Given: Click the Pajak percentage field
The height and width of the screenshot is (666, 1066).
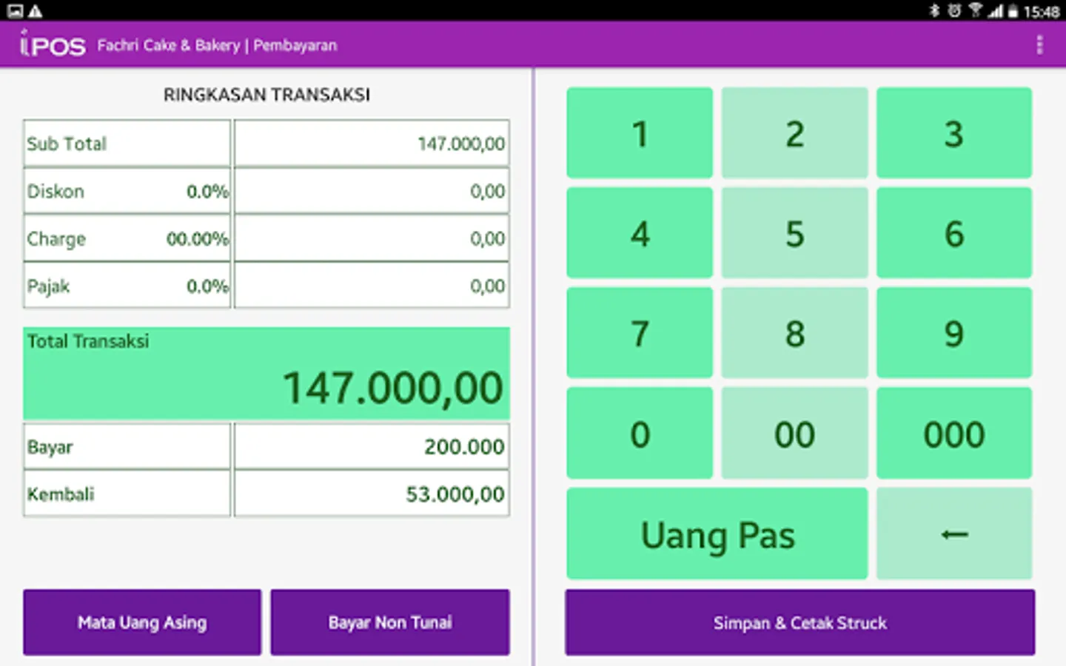Looking at the screenshot, I should (127, 286).
